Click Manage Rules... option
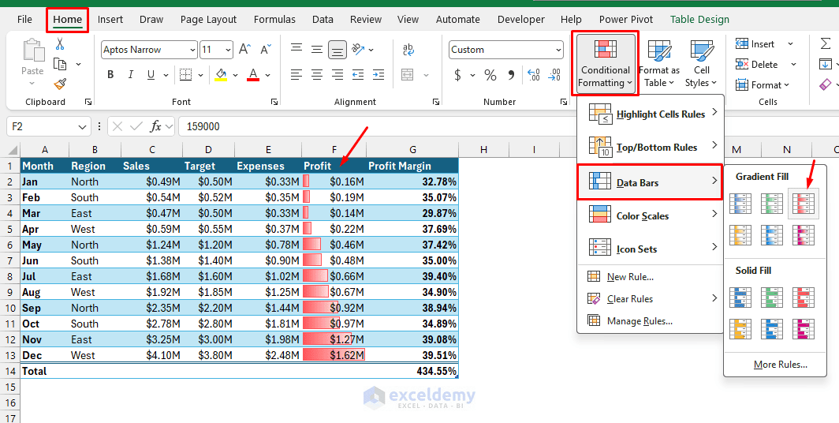The height and width of the screenshot is (423, 839). click(x=650, y=320)
